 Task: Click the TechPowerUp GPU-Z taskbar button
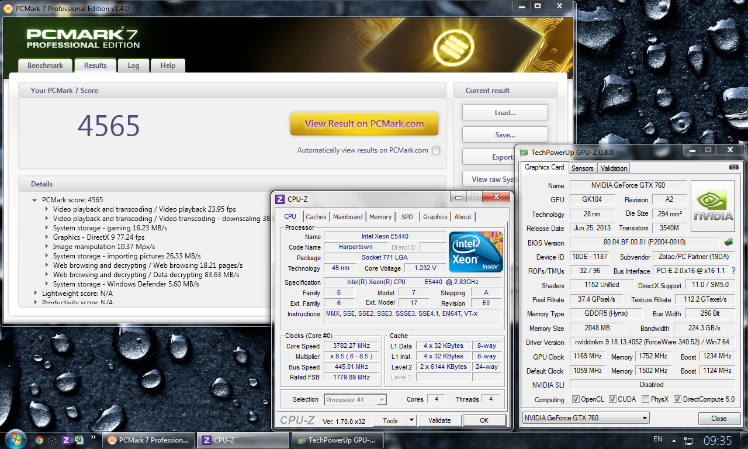click(x=338, y=440)
